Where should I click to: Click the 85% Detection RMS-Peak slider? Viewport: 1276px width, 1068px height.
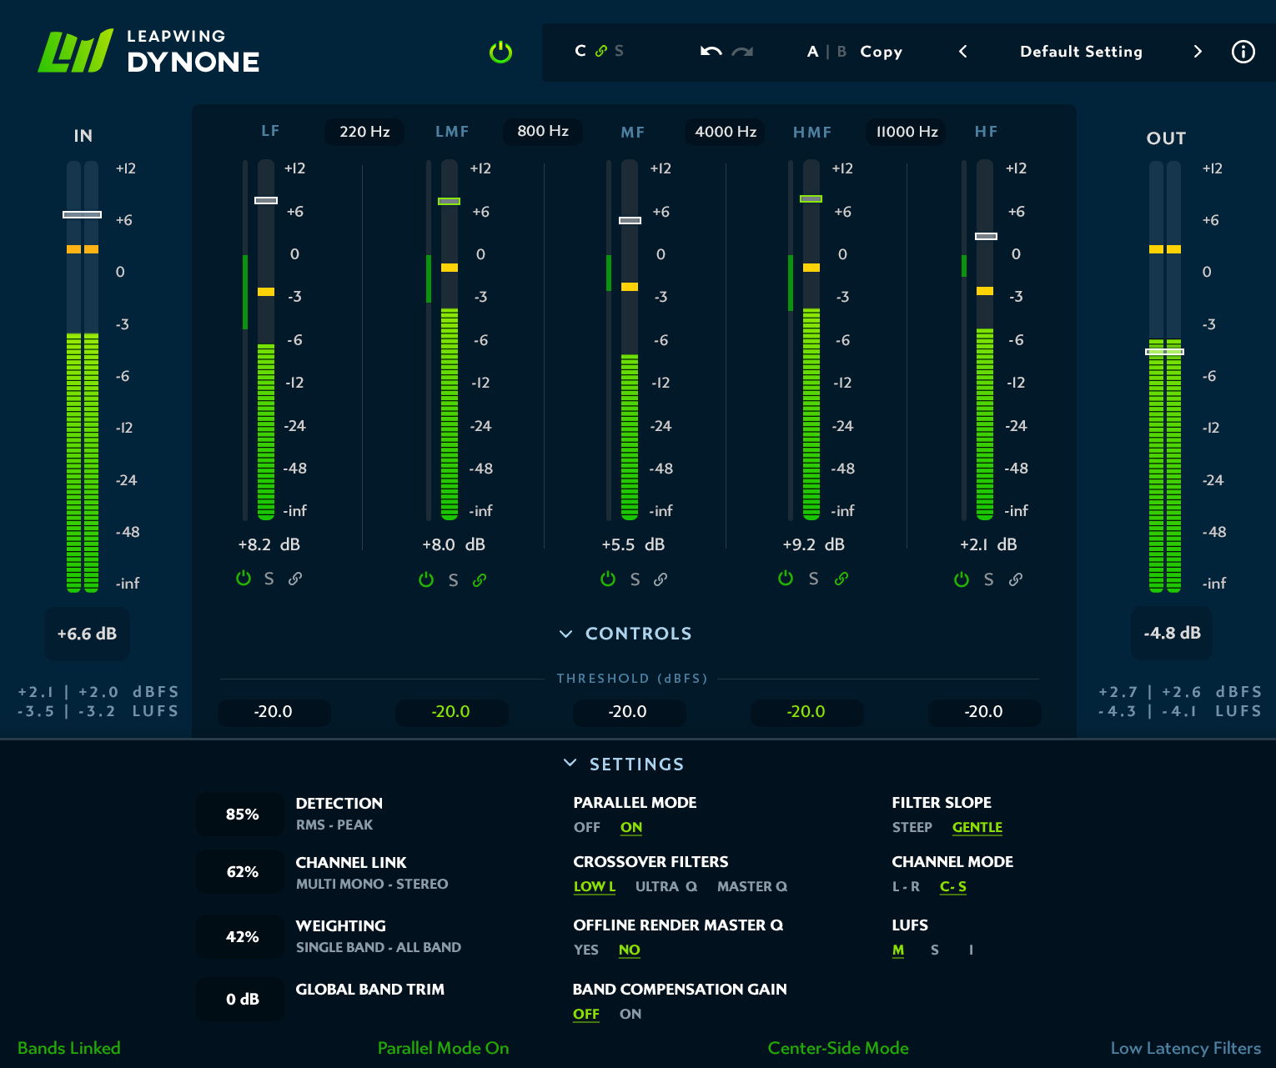coord(239,814)
